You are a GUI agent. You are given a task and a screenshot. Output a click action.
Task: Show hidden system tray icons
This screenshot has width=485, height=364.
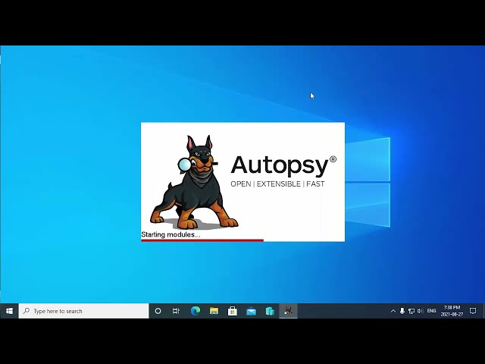click(393, 311)
